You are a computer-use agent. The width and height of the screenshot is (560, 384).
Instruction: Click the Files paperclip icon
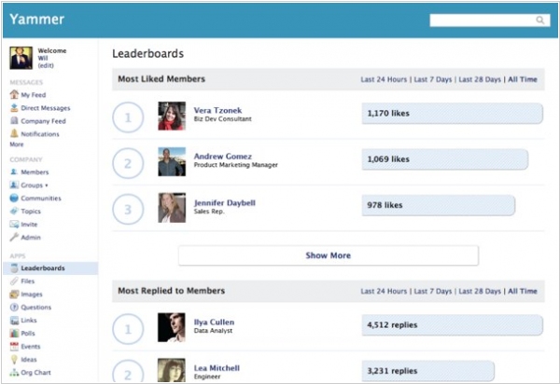point(14,281)
